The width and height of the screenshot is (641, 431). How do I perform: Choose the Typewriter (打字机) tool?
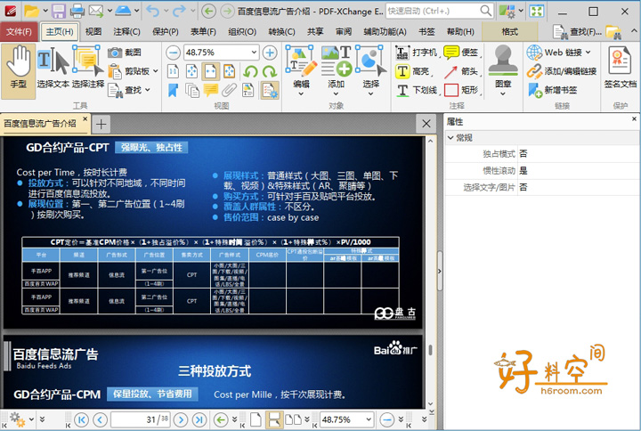(416, 53)
